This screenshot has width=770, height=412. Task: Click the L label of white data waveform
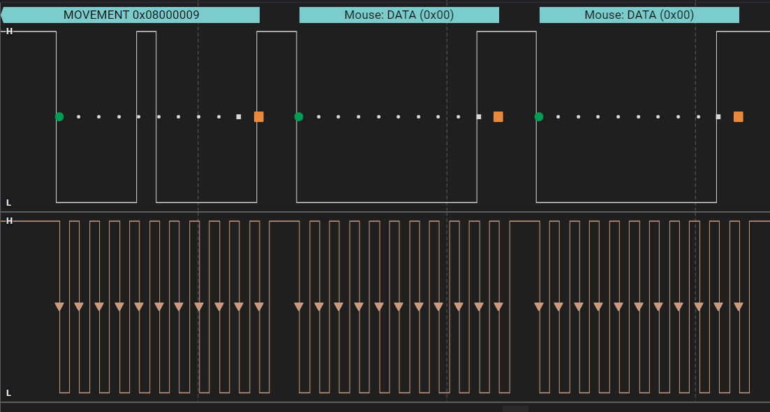(8, 203)
